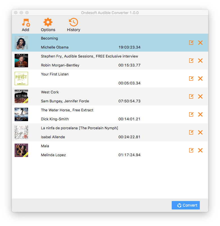Edit The Water Horse entry
Screen dimensions: 220x226
point(191,114)
